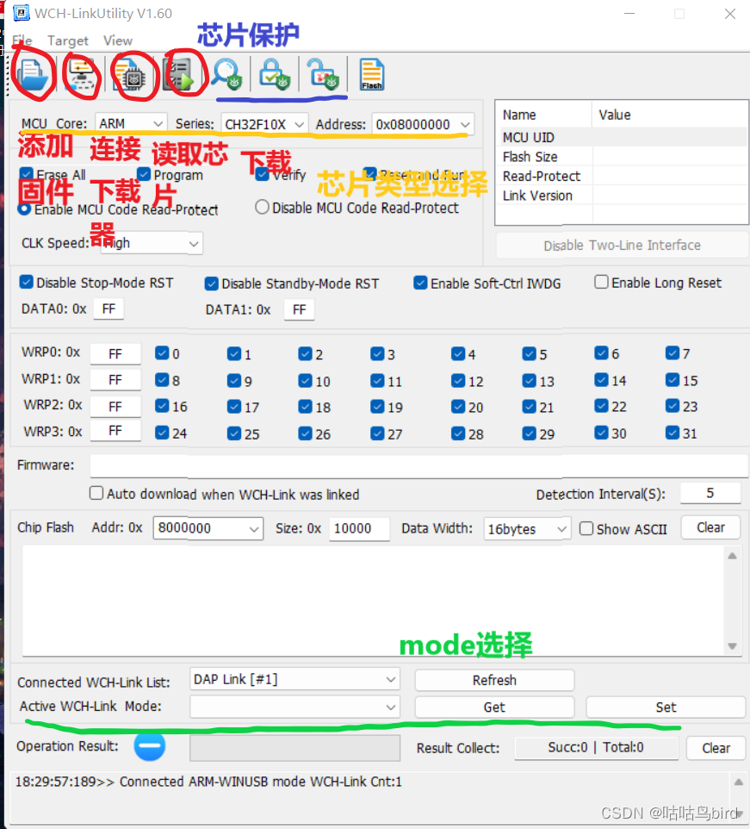Click the chip flash area scroll-up arrow
750x829 pixels.
coord(732,556)
